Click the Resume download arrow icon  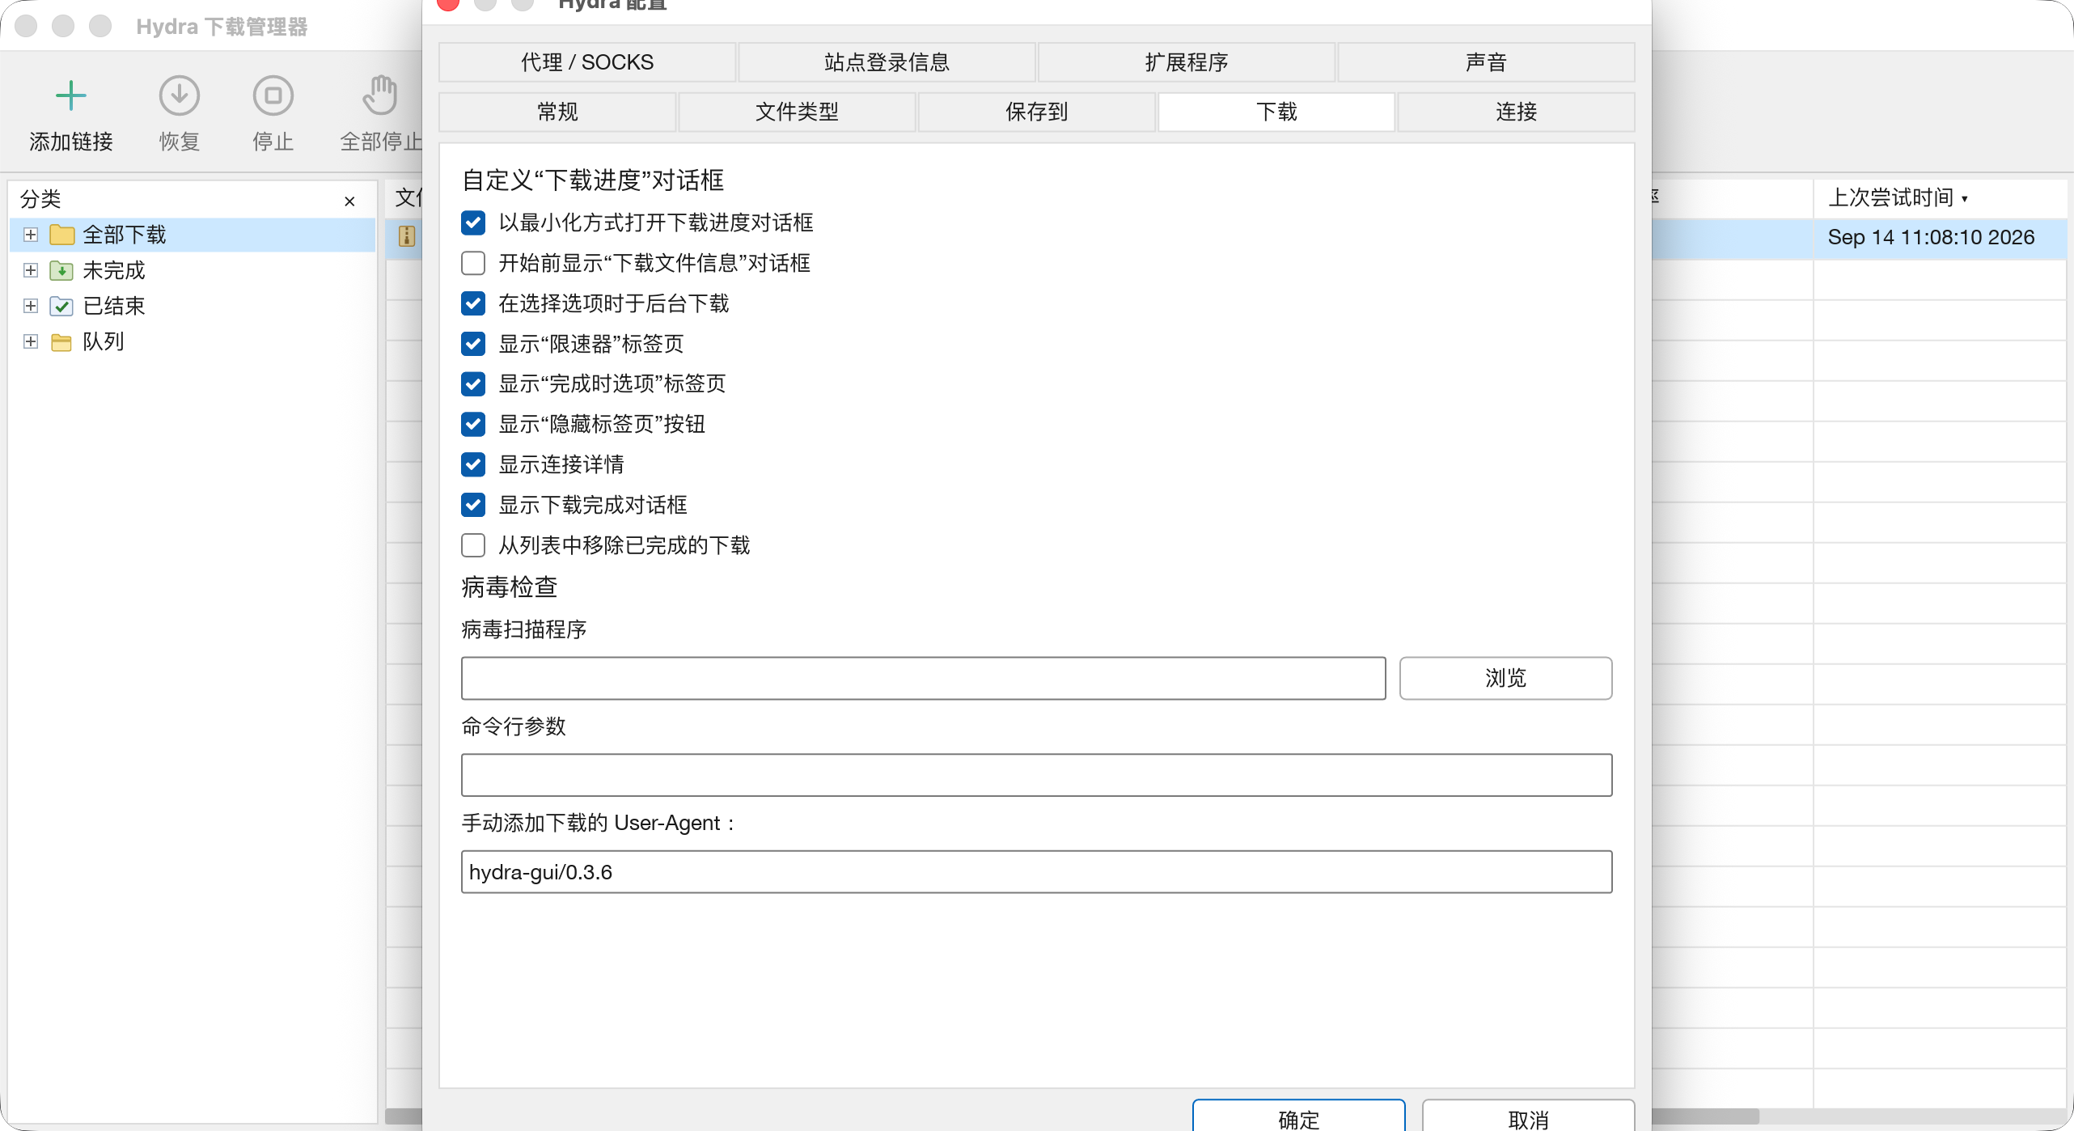[x=179, y=95]
